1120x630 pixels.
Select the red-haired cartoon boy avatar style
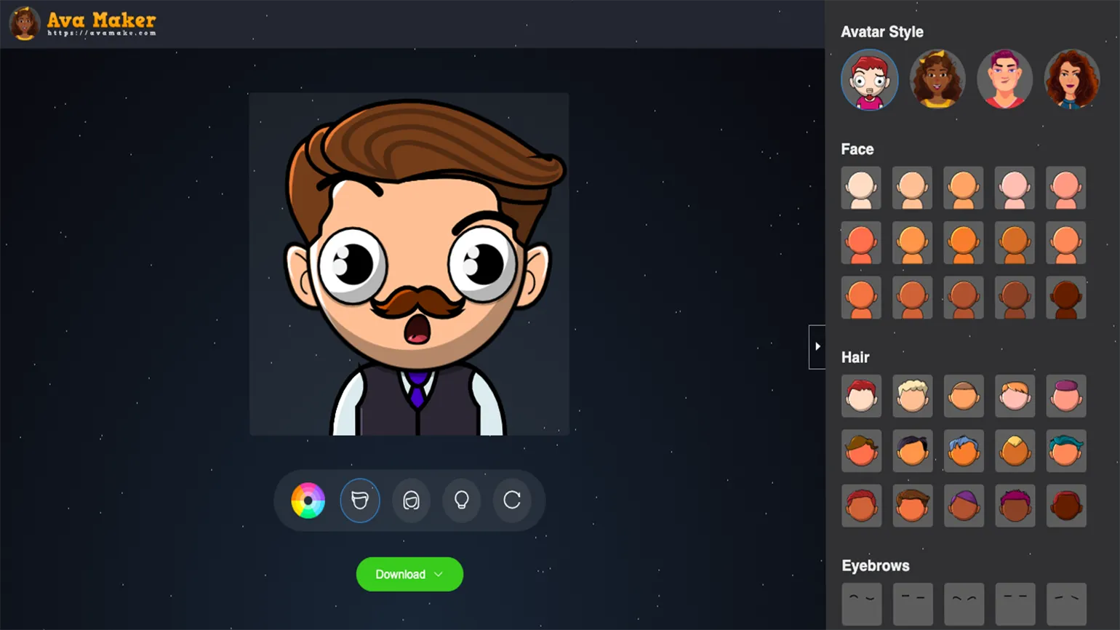coord(869,80)
